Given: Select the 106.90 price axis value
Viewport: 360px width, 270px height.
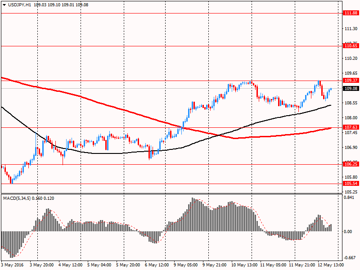Looking at the screenshot, I should point(351,148).
